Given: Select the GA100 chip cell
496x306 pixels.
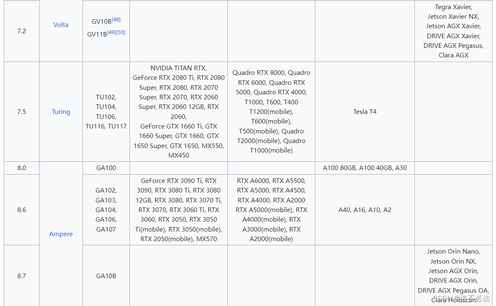Looking at the screenshot, I should click(106, 168).
